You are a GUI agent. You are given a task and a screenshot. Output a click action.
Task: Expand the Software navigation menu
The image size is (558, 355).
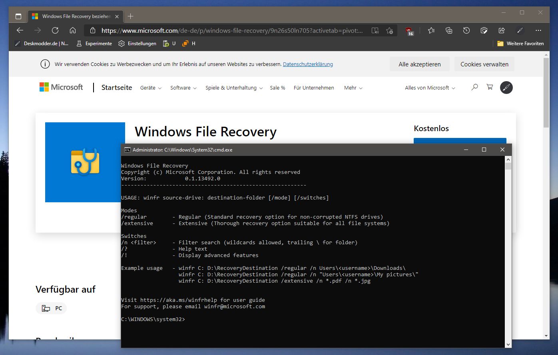click(x=183, y=88)
